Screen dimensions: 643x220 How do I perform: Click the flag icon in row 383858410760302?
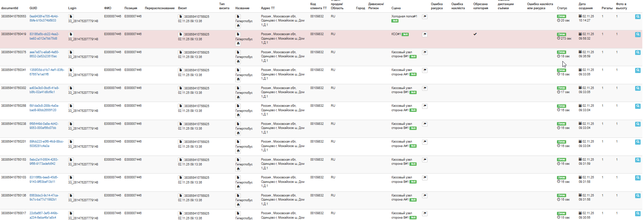[x=425, y=88]
